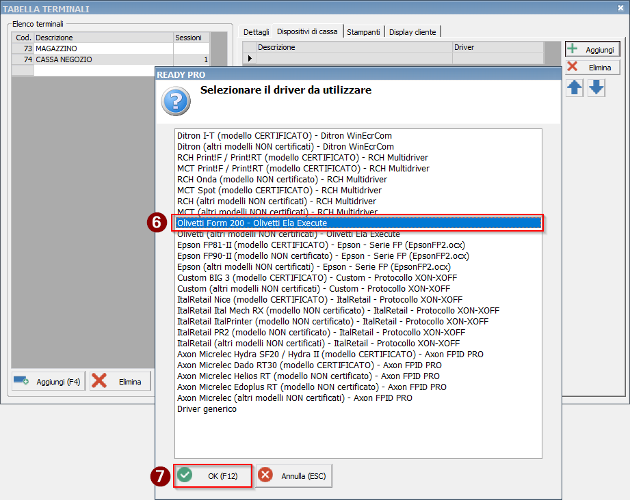Click the green plus Aggiungi button
Viewport: 630px width, 500px height.
592,50
